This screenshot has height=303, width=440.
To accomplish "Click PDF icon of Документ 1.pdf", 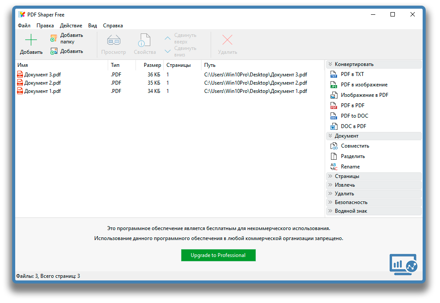I will [20, 91].
